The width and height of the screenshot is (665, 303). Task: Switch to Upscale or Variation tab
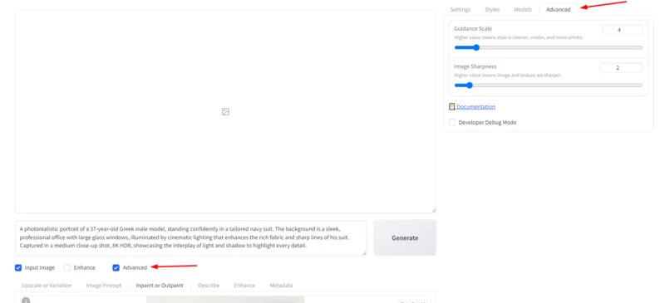coord(47,286)
